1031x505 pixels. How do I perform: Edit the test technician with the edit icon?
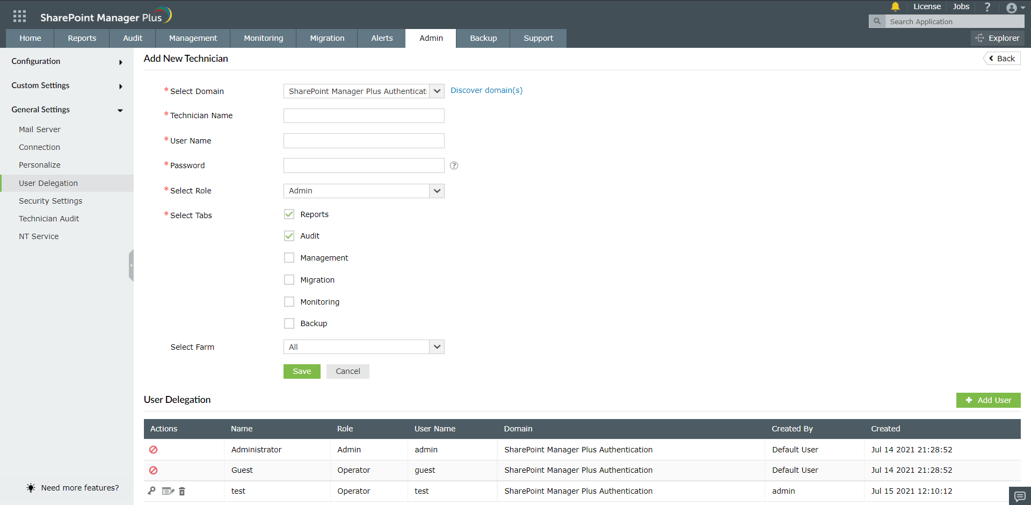(x=168, y=491)
